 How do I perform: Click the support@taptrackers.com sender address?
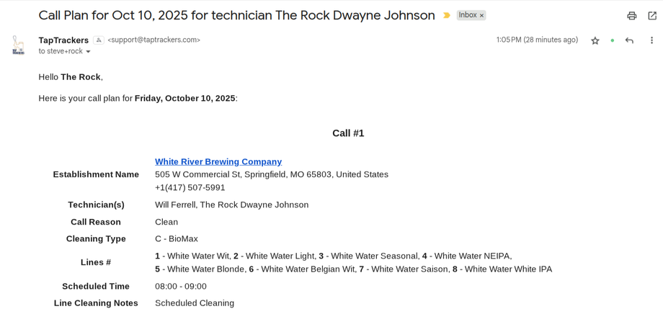[153, 40]
